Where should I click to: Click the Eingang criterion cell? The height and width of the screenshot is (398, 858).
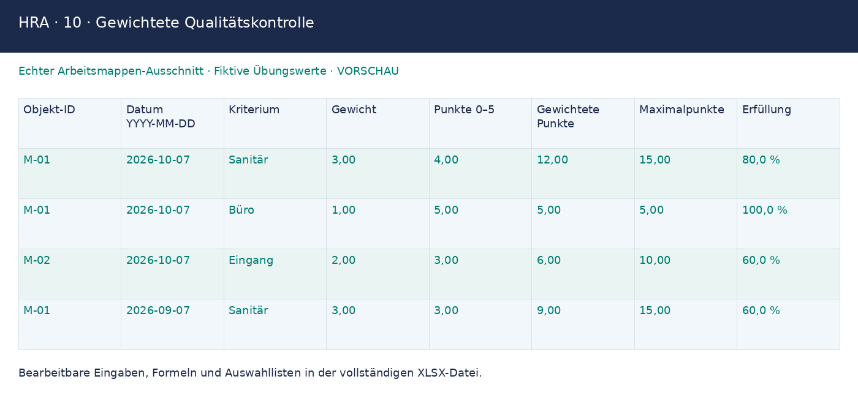point(275,274)
